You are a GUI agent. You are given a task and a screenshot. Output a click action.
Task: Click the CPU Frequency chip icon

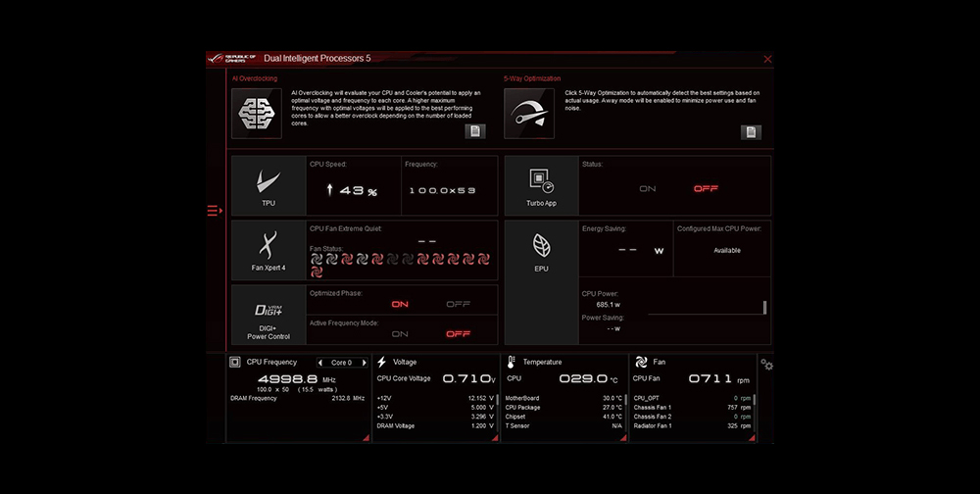tap(235, 362)
